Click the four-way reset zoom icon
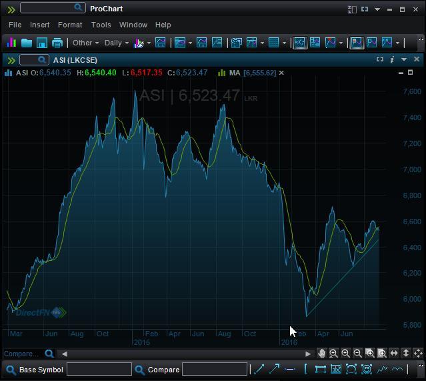Screen dimensions: 426x381 point(418,353)
